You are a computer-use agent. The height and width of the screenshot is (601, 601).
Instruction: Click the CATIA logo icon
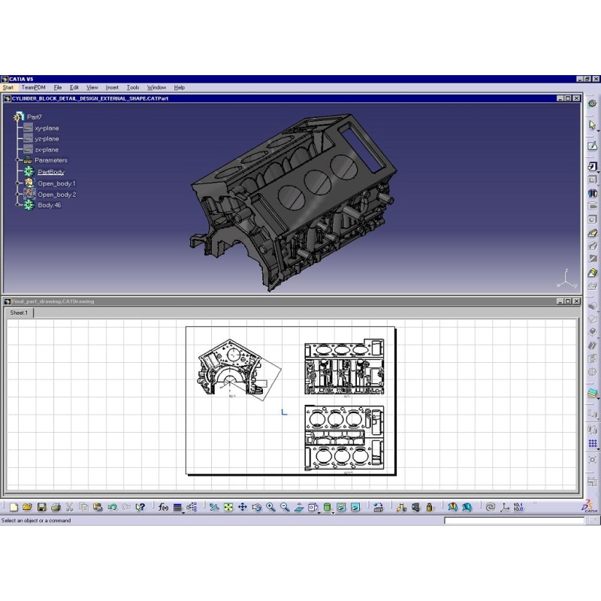[590, 506]
